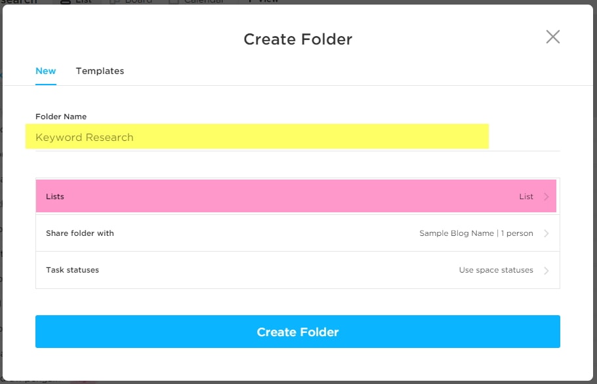Open Share folder with settings
The height and width of the screenshot is (384, 597).
[x=297, y=233]
